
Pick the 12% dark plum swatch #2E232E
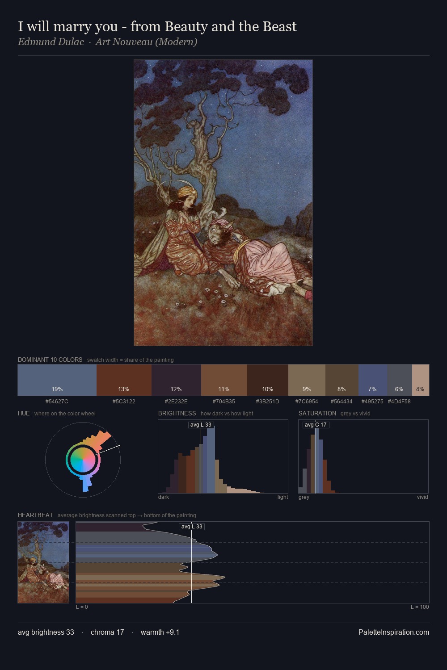pos(176,380)
